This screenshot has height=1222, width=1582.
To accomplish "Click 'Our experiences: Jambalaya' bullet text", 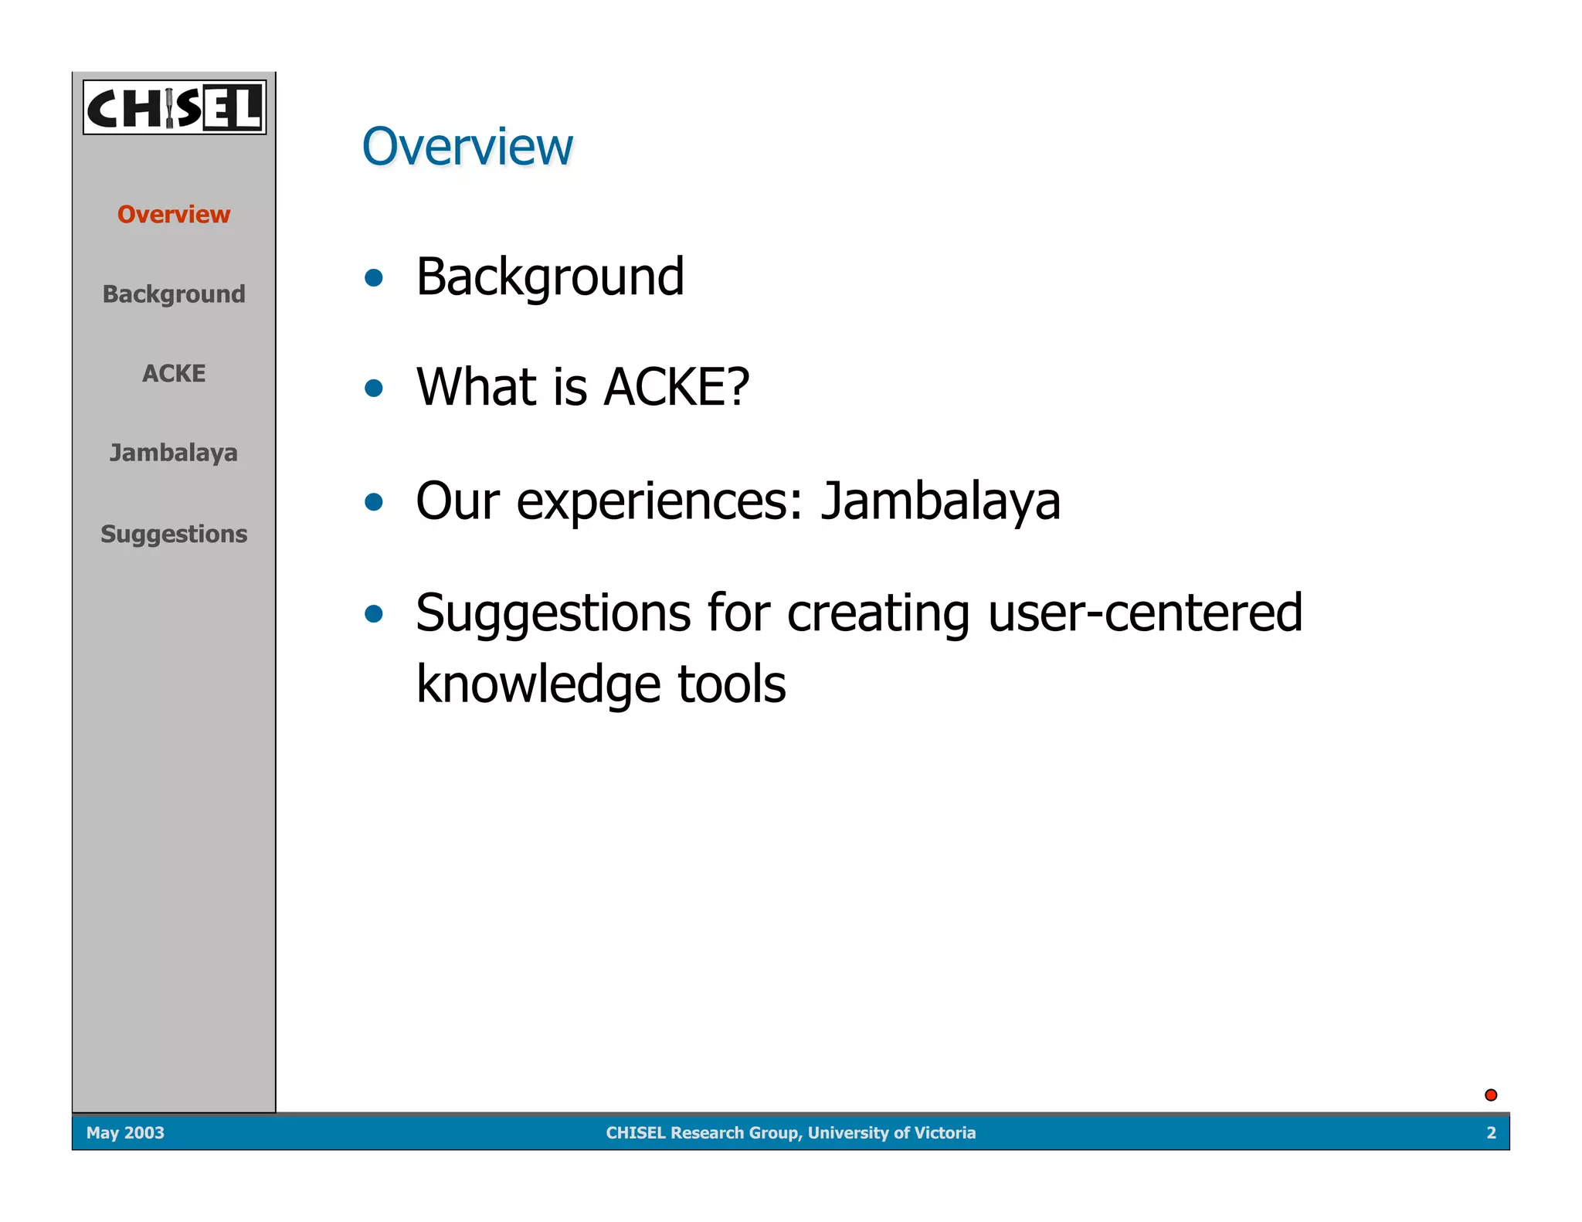I will click(x=738, y=501).
